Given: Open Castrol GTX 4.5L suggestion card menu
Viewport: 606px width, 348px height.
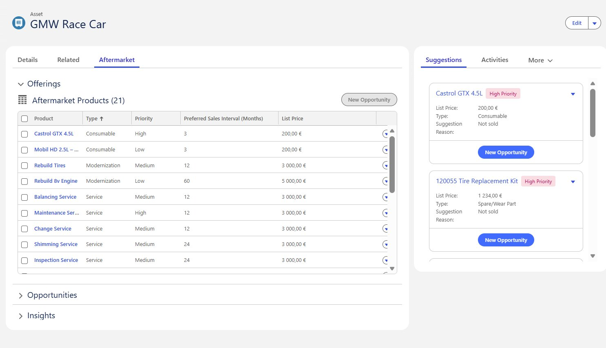Looking at the screenshot, I should click(573, 94).
